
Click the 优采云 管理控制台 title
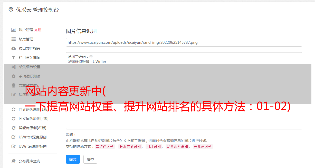point(37,10)
